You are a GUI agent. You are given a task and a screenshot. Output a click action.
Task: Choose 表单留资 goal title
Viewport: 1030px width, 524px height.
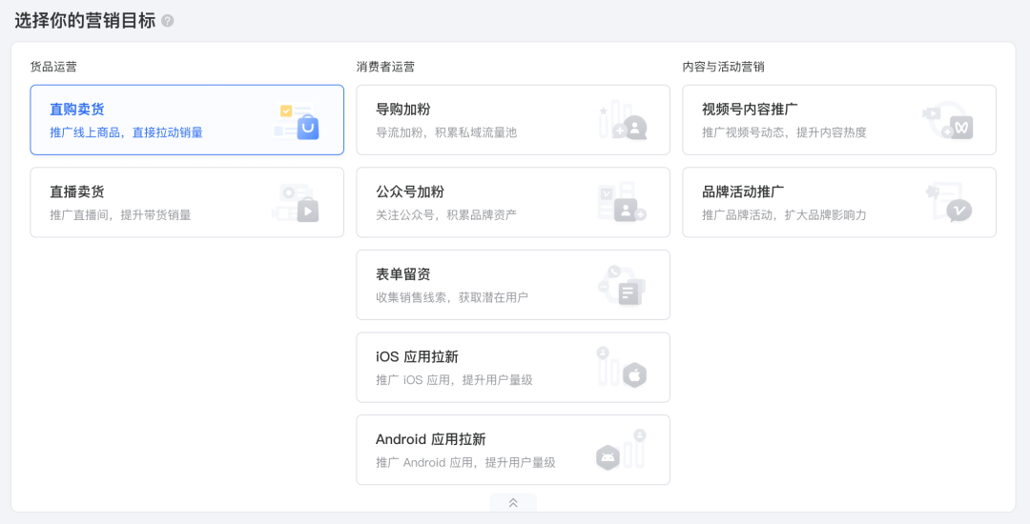(x=402, y=274)
